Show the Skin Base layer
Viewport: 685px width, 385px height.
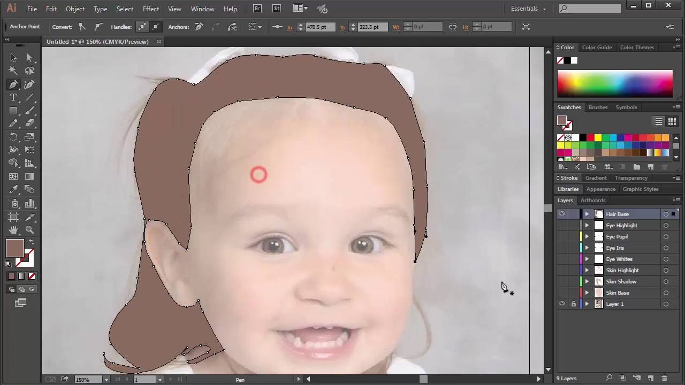click(x=562, y=292)
